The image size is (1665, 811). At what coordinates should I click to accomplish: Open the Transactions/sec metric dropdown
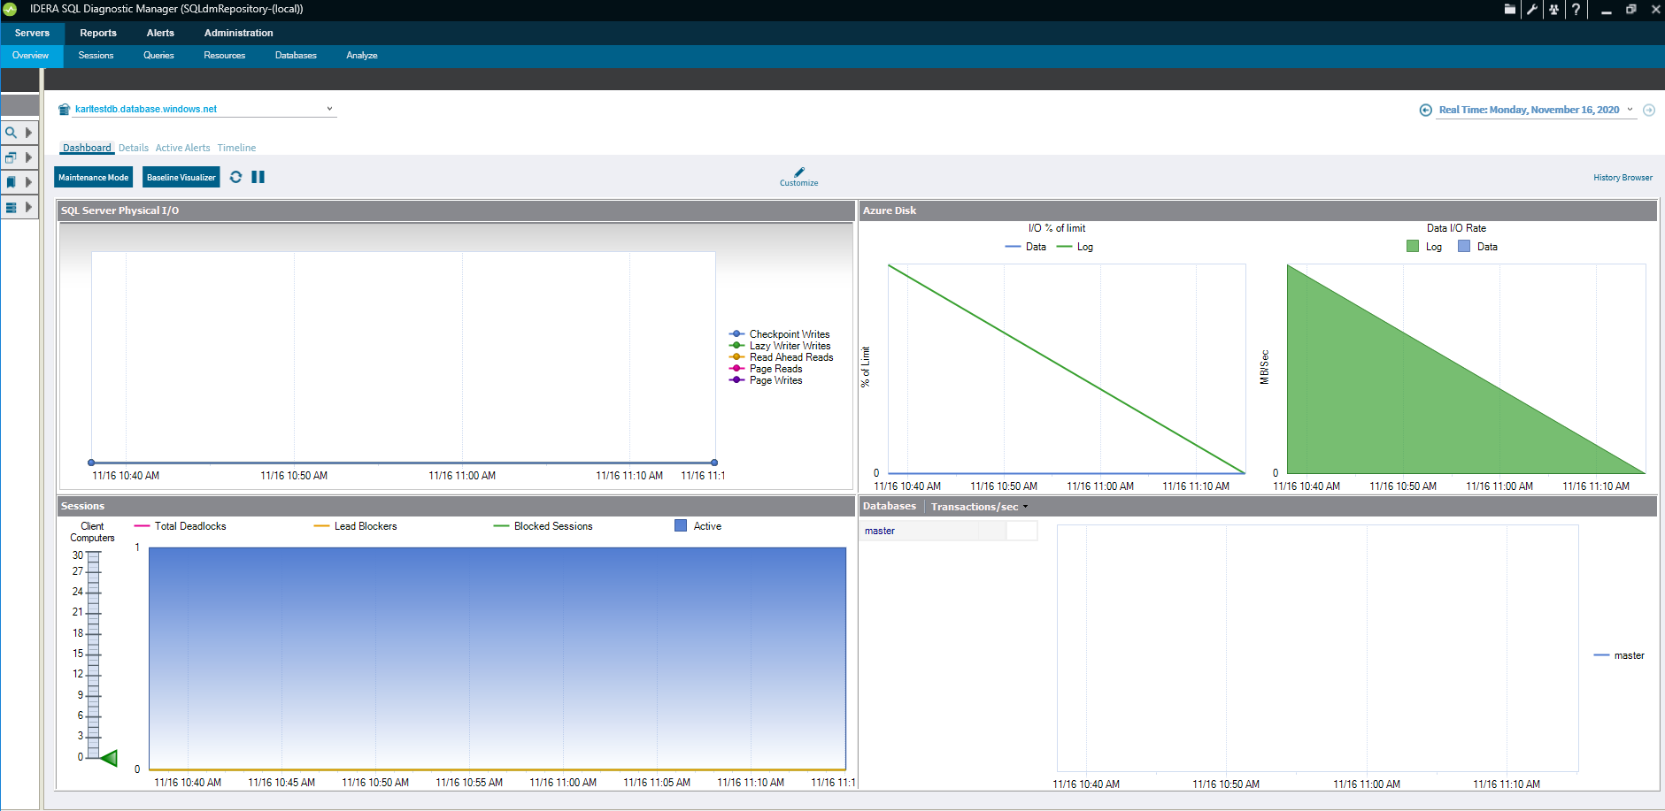(979, 507)
